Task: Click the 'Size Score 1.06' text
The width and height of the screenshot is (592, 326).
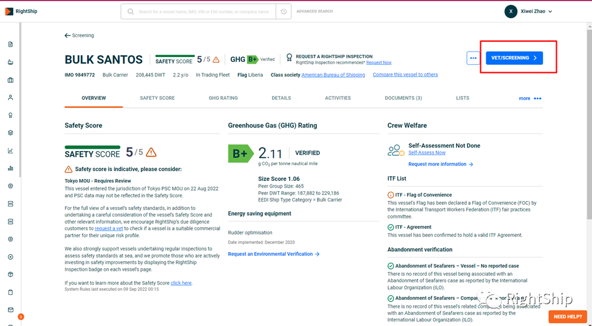Action: (x=279, y=179)
